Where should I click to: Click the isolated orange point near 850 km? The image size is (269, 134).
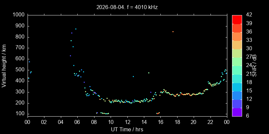tap(173, 31)
